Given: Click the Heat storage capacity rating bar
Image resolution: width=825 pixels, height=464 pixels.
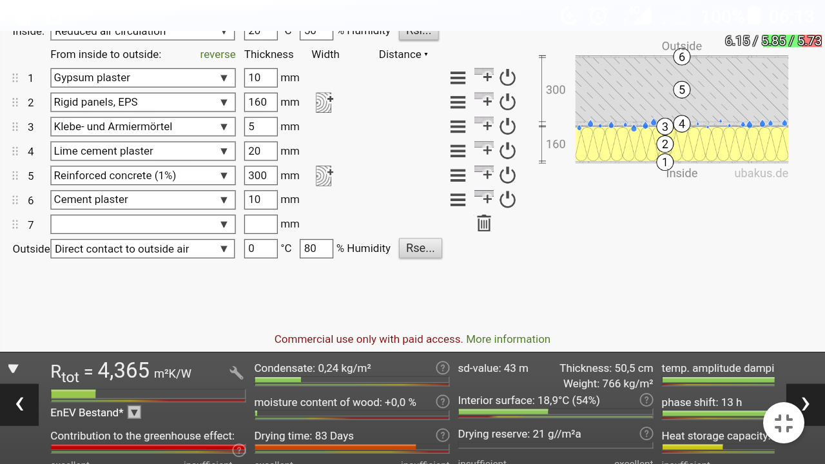Looking at the screenshot, I should click(718, 447).
